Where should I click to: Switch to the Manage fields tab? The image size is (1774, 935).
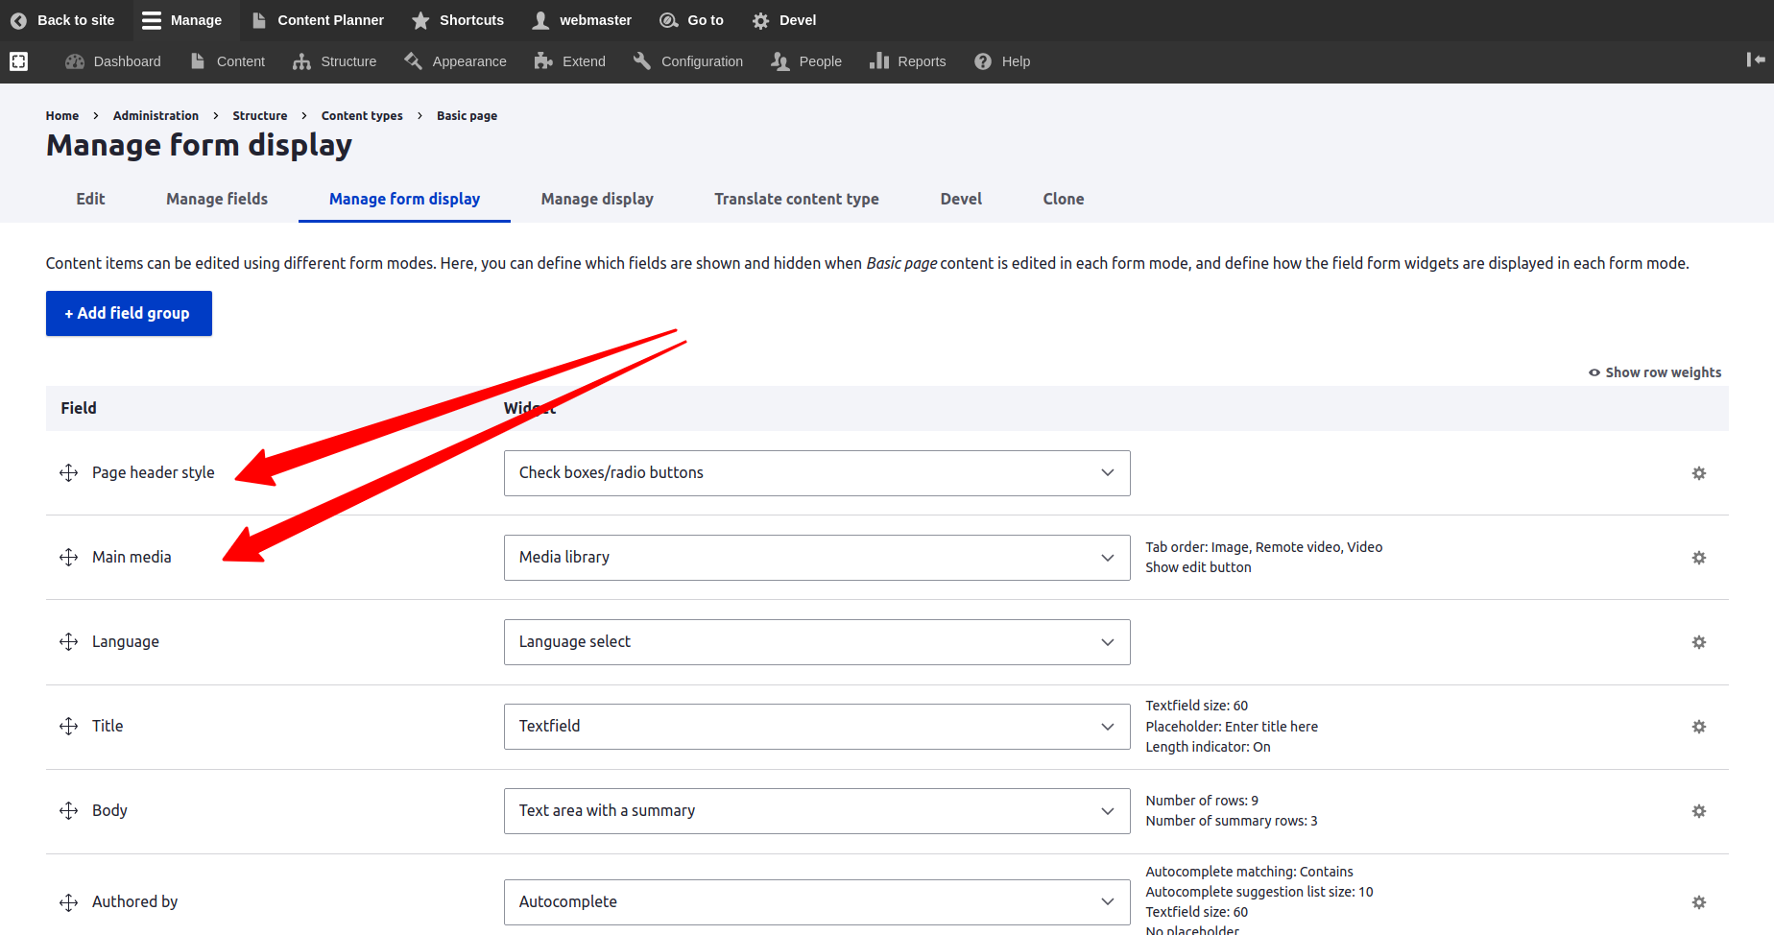pyautogui.click(x=217, y=199)
